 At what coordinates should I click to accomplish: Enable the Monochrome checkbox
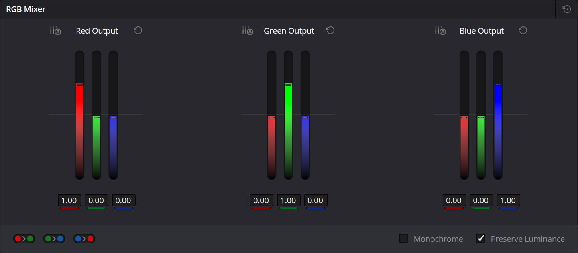coord(404,239)
